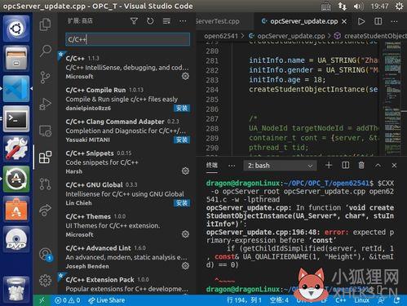The height and width of the screenshot is (306, 407).
Task: Close the terminal panel
Action: pos(394,165)
